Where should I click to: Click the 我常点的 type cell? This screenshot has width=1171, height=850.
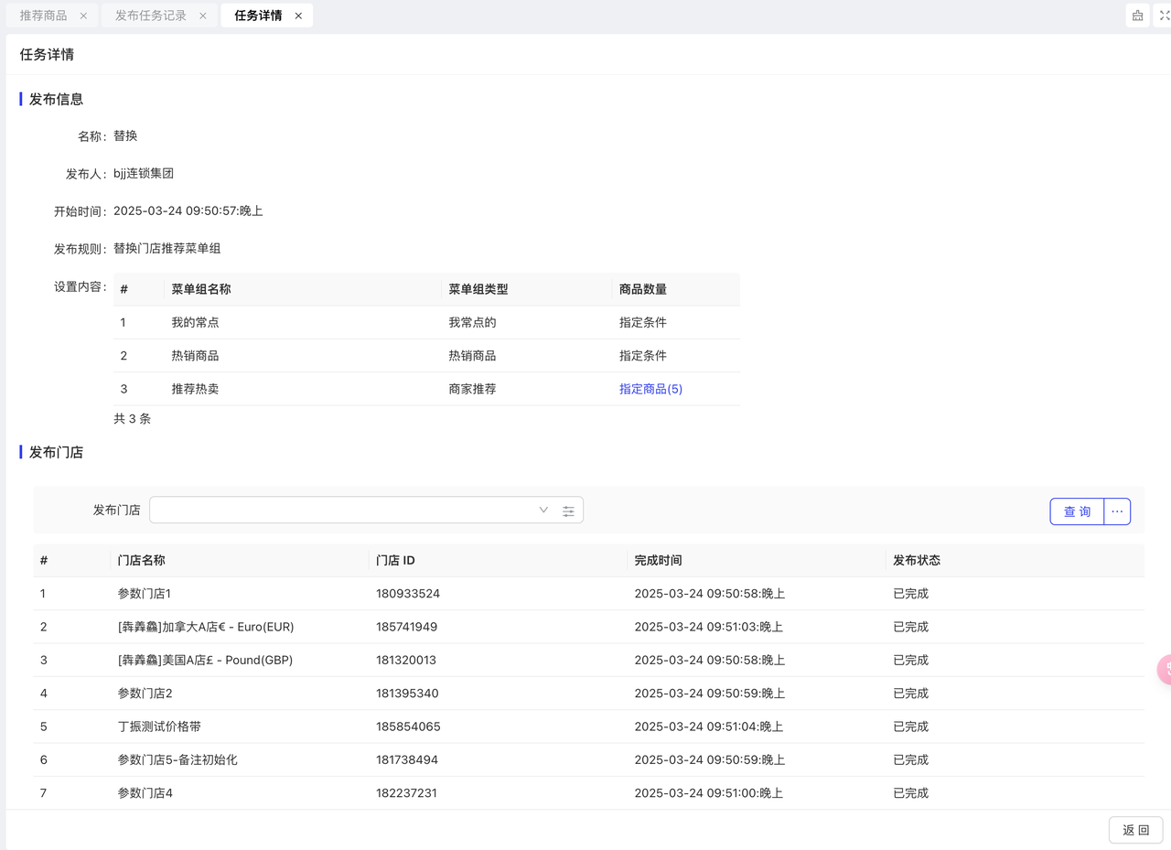point(472,322)
